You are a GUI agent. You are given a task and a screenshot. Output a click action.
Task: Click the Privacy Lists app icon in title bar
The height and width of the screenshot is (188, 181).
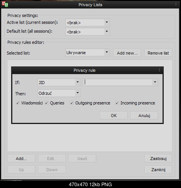tap(5, 4)
